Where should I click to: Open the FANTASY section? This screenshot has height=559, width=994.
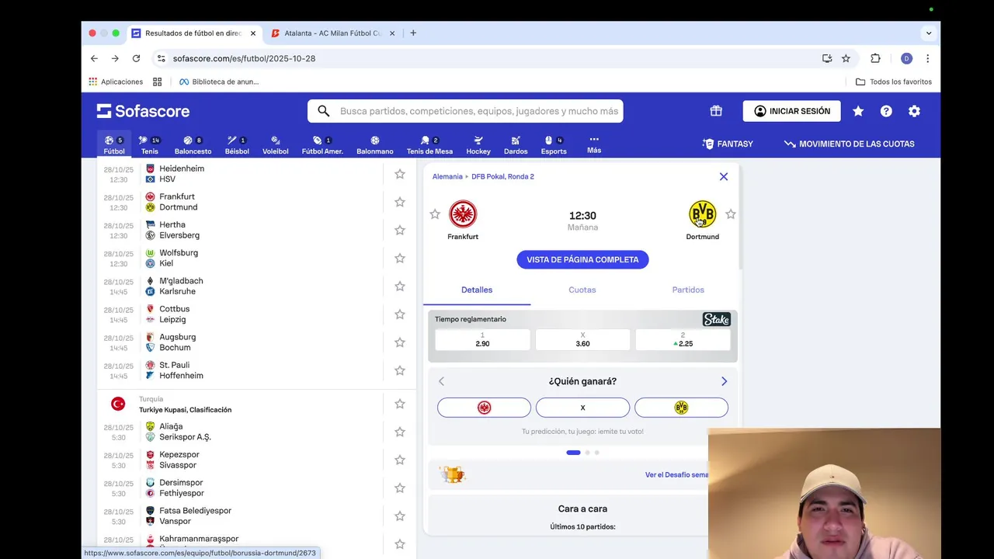coord(728,144)
